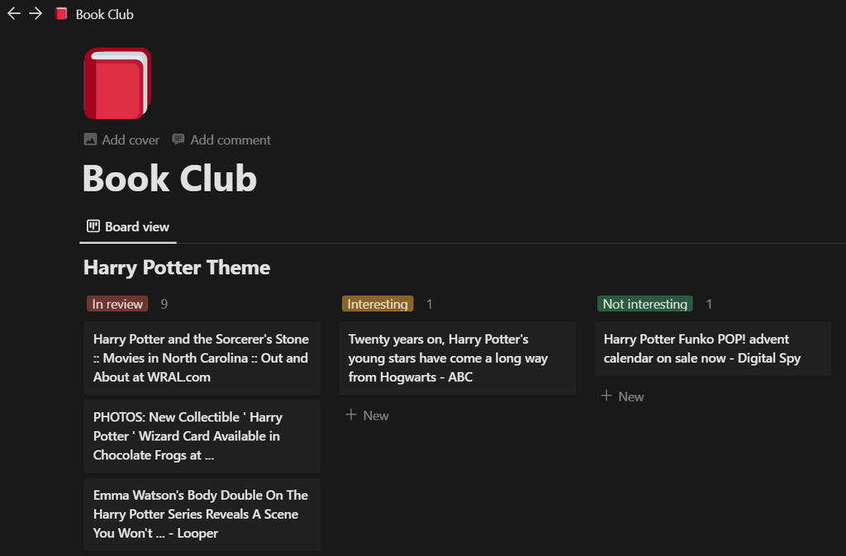
Task: Click the forward navigation arrow
Action: [x=36, y=14]
